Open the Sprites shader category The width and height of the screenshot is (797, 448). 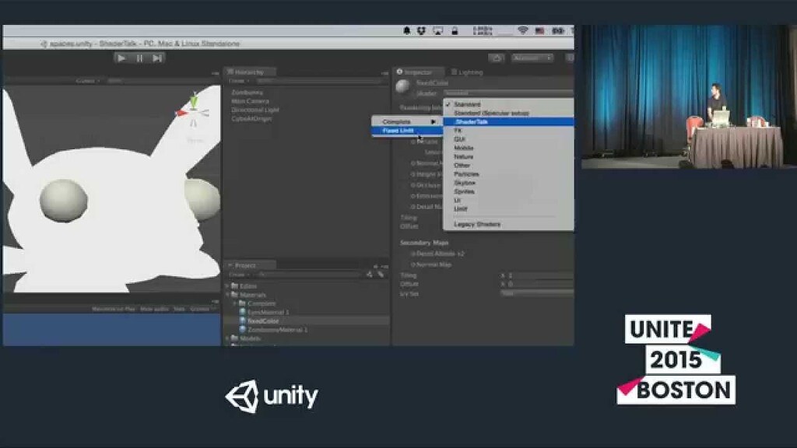508,191
